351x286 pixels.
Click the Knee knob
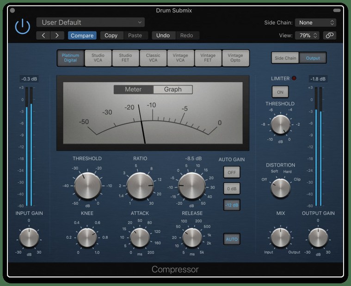(87, 237)
